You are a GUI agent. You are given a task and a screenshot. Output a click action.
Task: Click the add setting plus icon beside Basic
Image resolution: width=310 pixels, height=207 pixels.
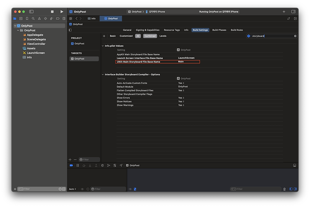[104, 36]
